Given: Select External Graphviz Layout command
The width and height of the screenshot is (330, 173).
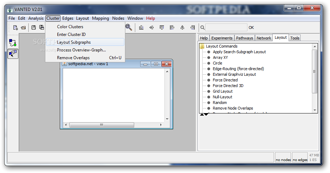Looking at the screenshot, I should 234,75.
